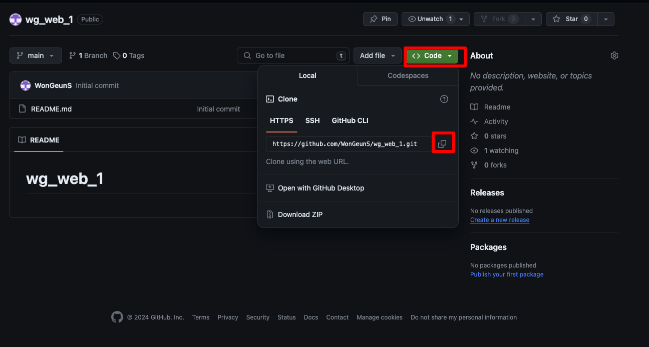Click the GitHub logo in the footer
This screenshot has height=347, width=649.
pos(117,317)
